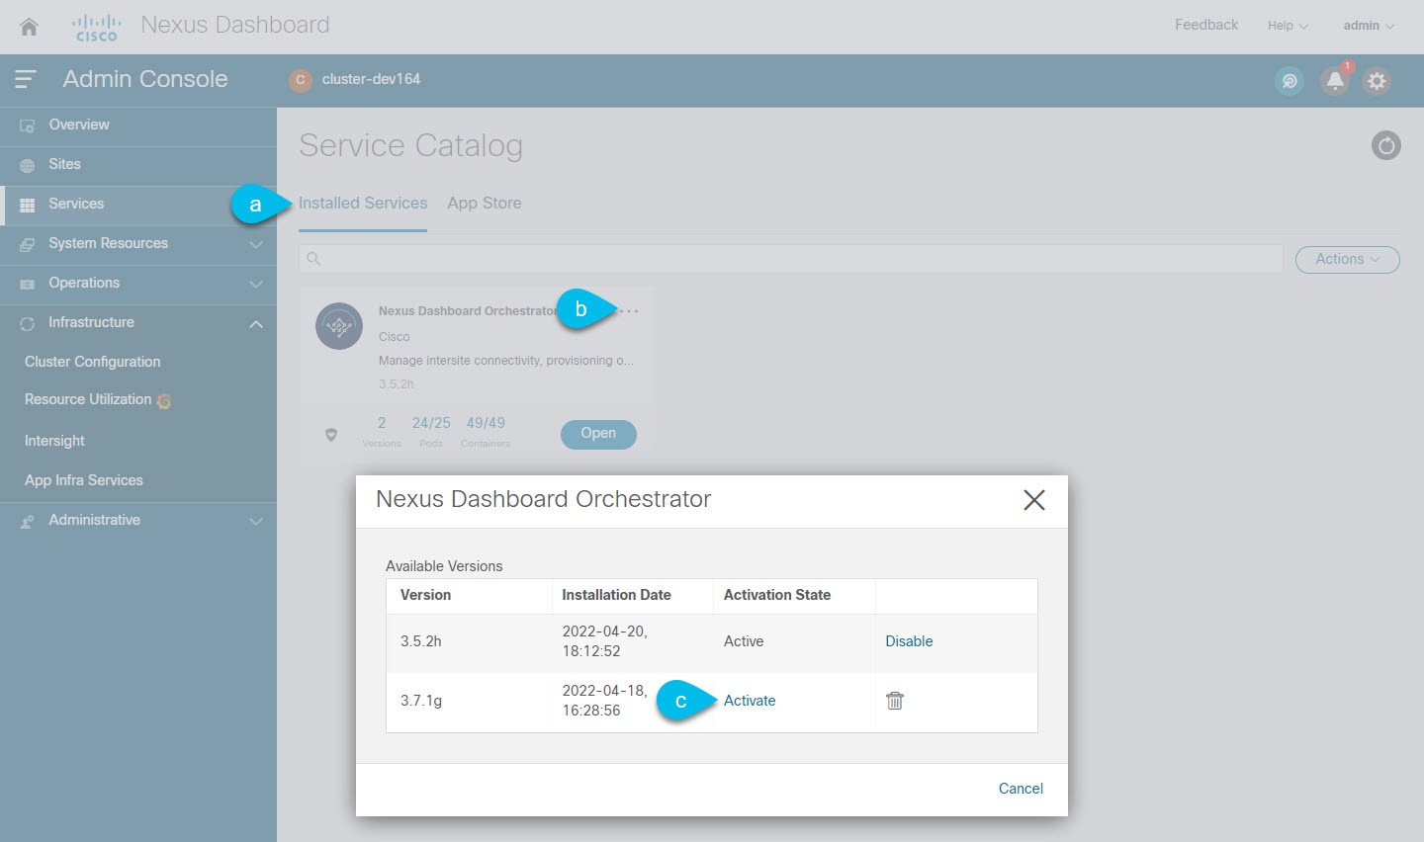1424x842 pixels.
Task: Expand the Operations section
Action: tap(256, 284)
